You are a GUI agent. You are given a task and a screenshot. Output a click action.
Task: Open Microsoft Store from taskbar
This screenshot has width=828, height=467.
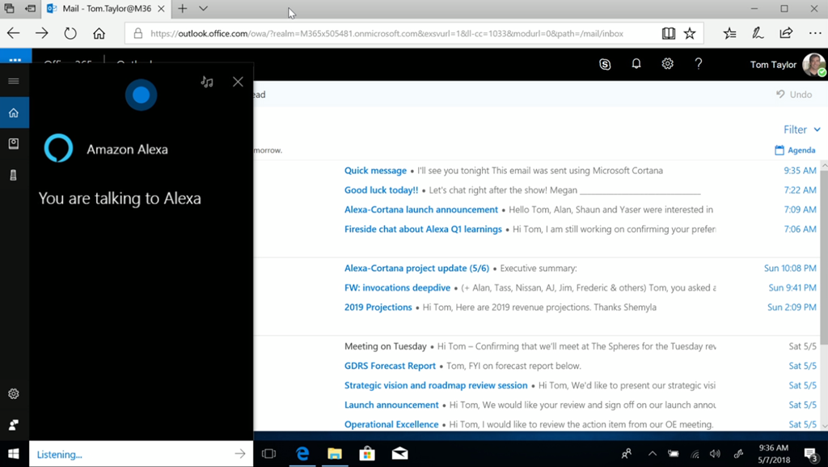pyautogui.click(x=367, y=454)
